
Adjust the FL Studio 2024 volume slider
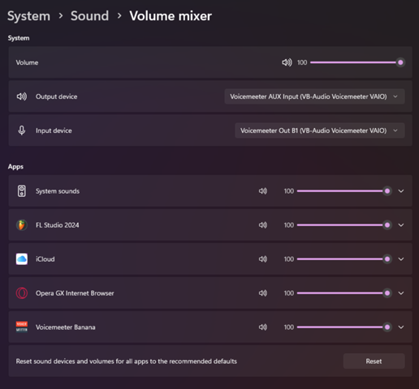click(344, 225)
